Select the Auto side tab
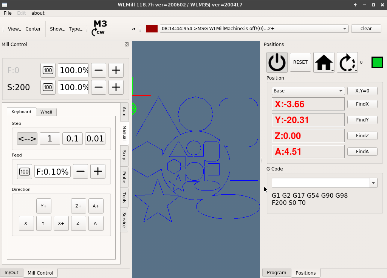The image size is (387, 278). [x=124, y=112]
